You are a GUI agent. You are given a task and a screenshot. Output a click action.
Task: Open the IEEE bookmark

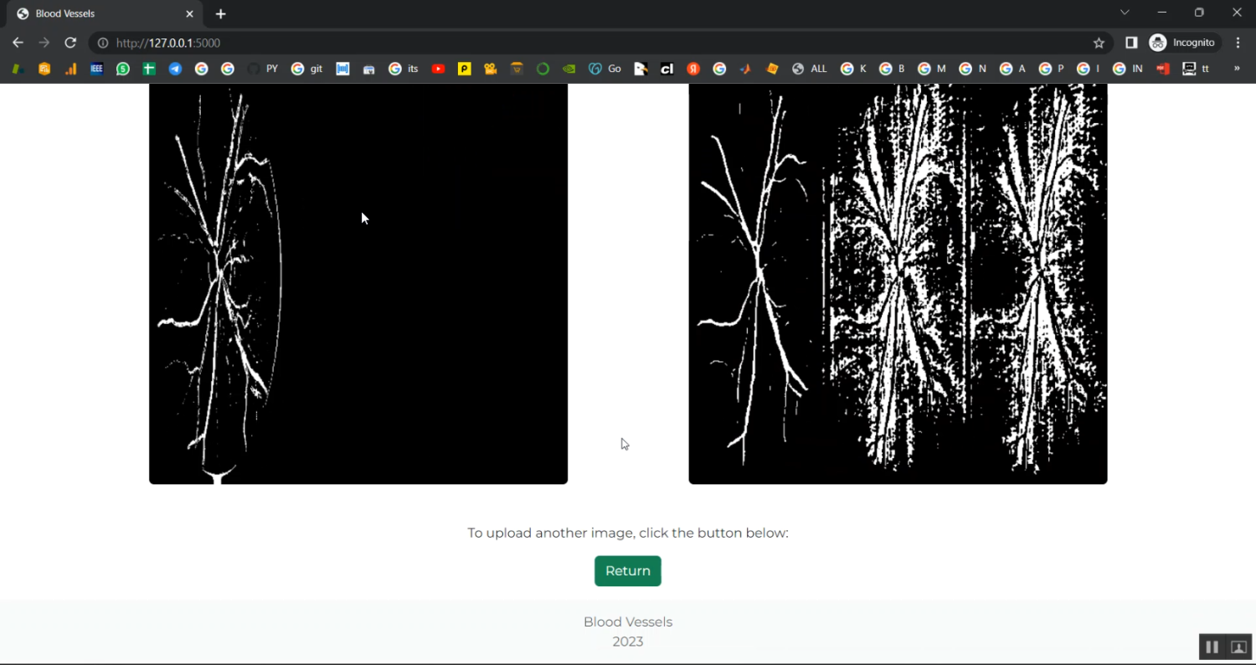96,69
